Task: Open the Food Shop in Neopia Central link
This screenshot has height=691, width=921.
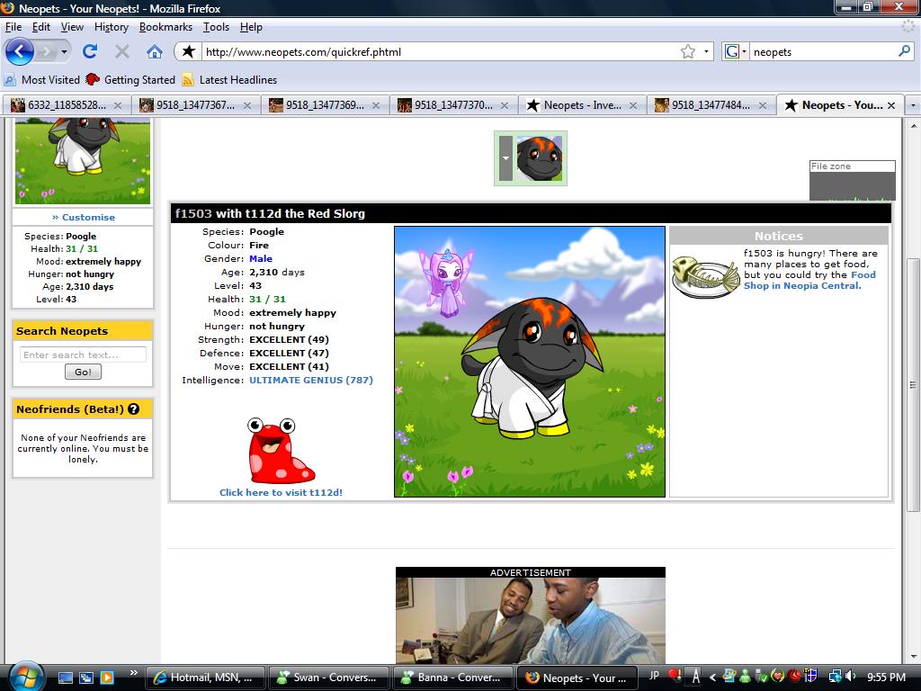Action: click(809, 281)
